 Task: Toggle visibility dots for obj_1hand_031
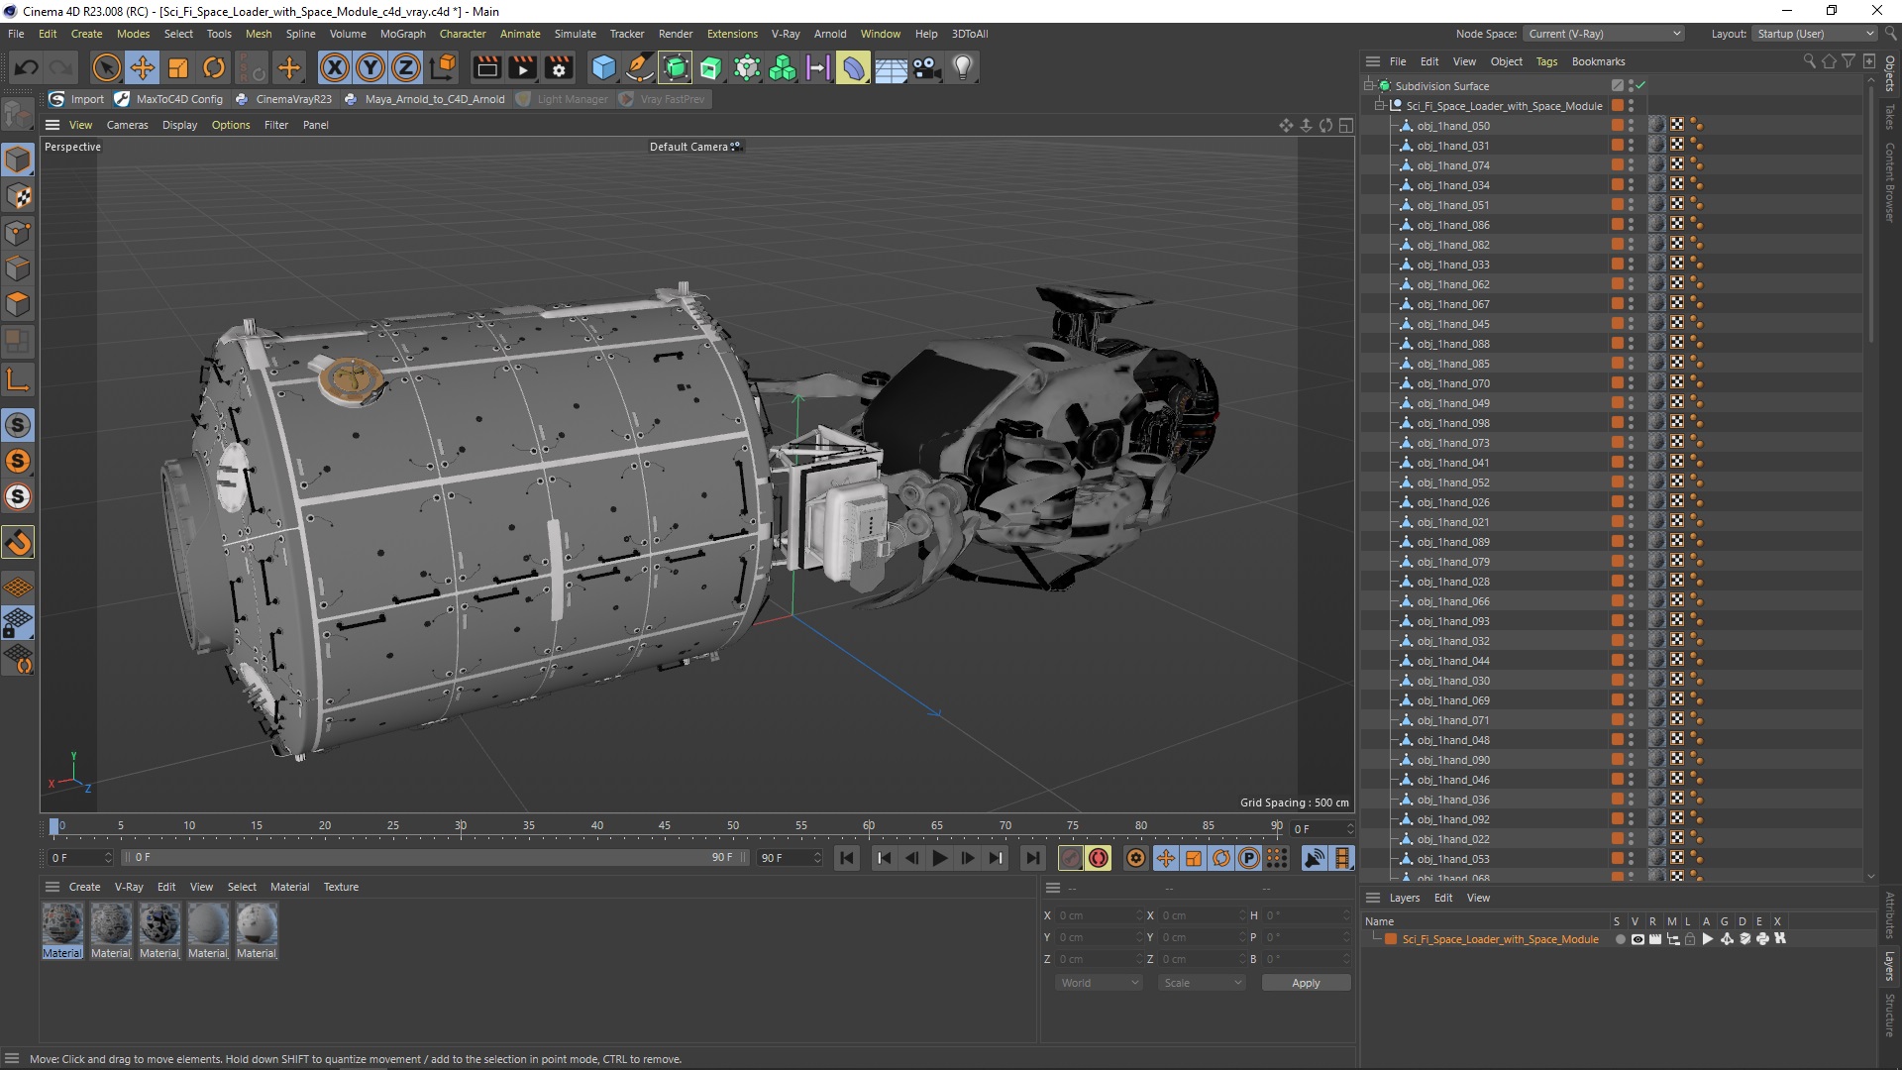click(x=1632, y=146)
